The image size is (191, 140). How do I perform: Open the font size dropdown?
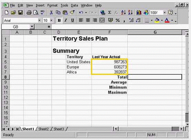(x=51, y=20)
